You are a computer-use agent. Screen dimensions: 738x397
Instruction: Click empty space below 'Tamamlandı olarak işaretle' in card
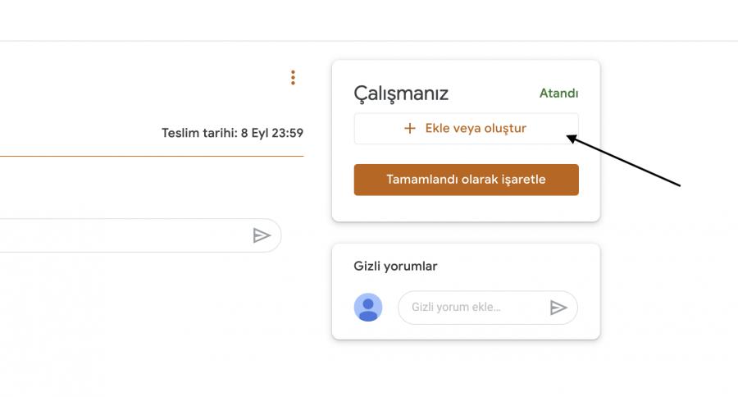coord(466,208)
